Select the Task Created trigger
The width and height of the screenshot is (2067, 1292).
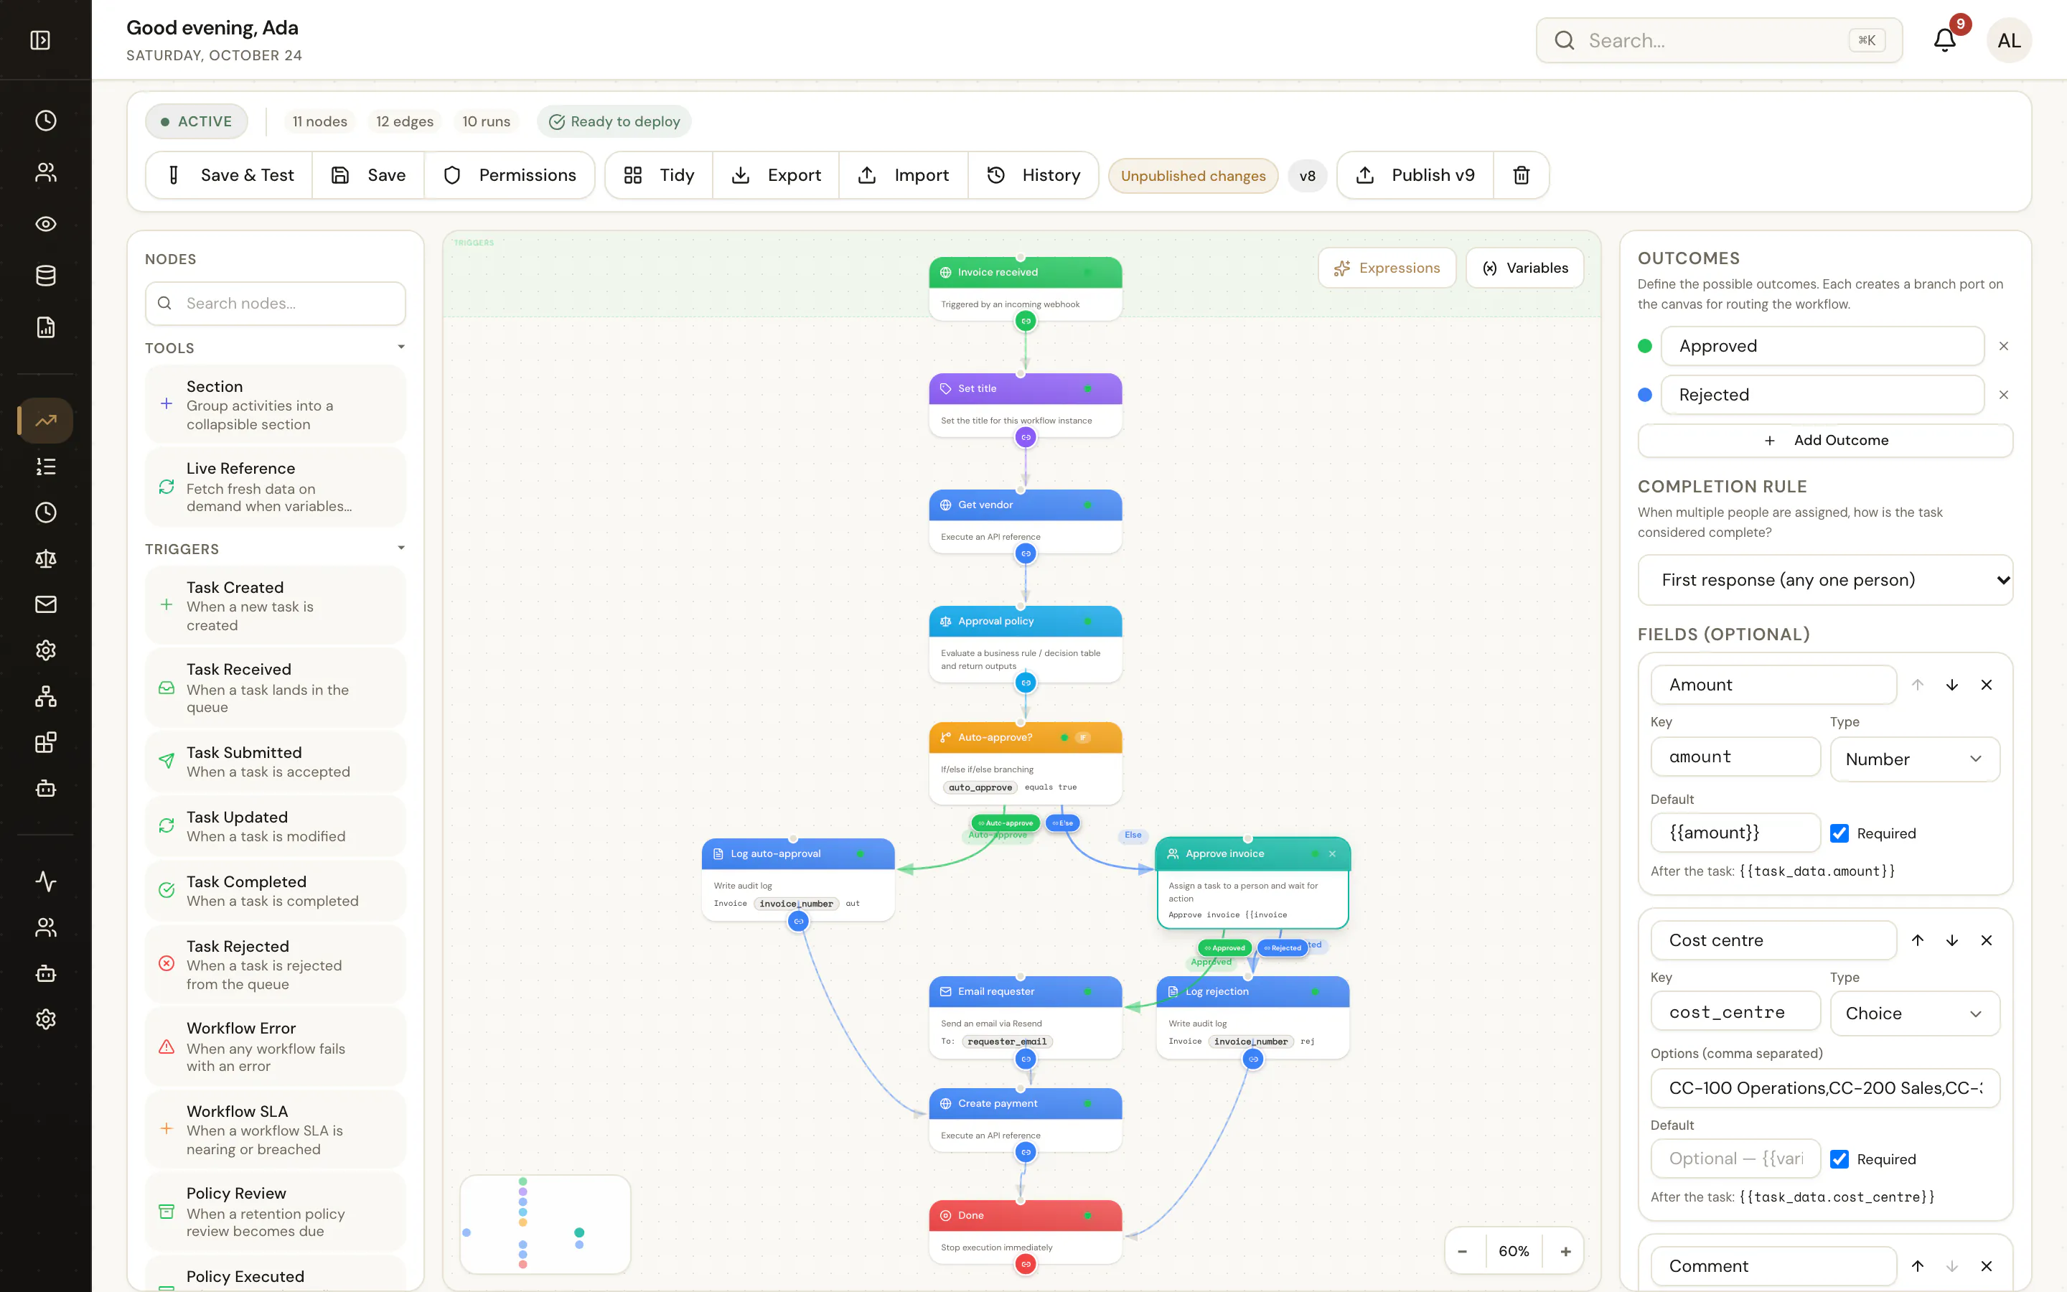(x=275, y=605)
